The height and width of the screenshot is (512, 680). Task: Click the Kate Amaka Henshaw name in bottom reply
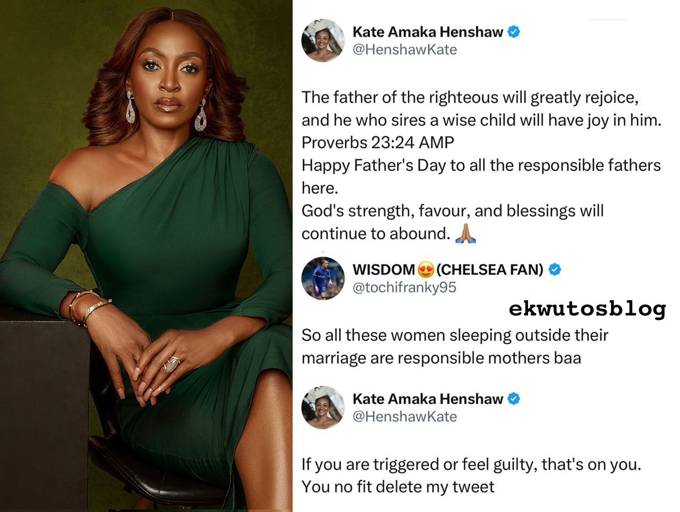pos(428,399)
